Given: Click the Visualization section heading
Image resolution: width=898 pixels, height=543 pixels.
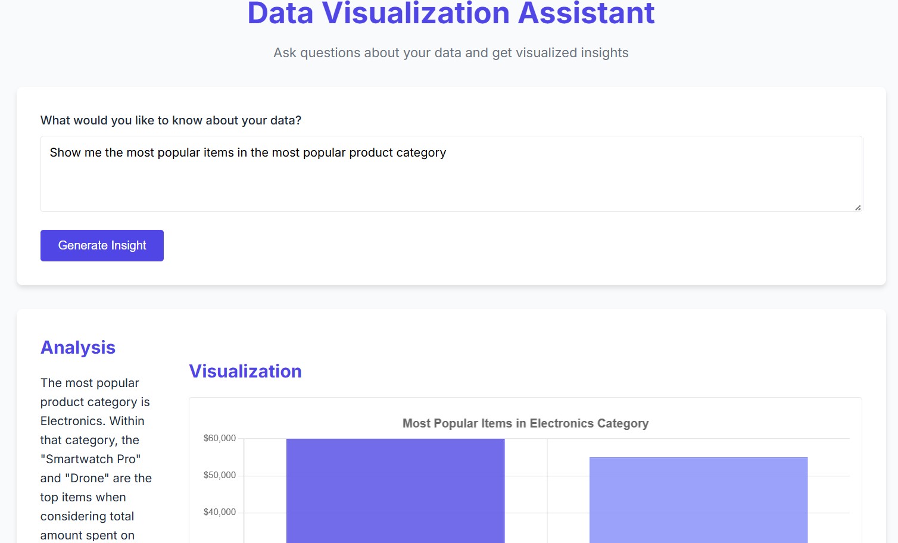Looking at the screenshot, I should click(x=245, y=371).
